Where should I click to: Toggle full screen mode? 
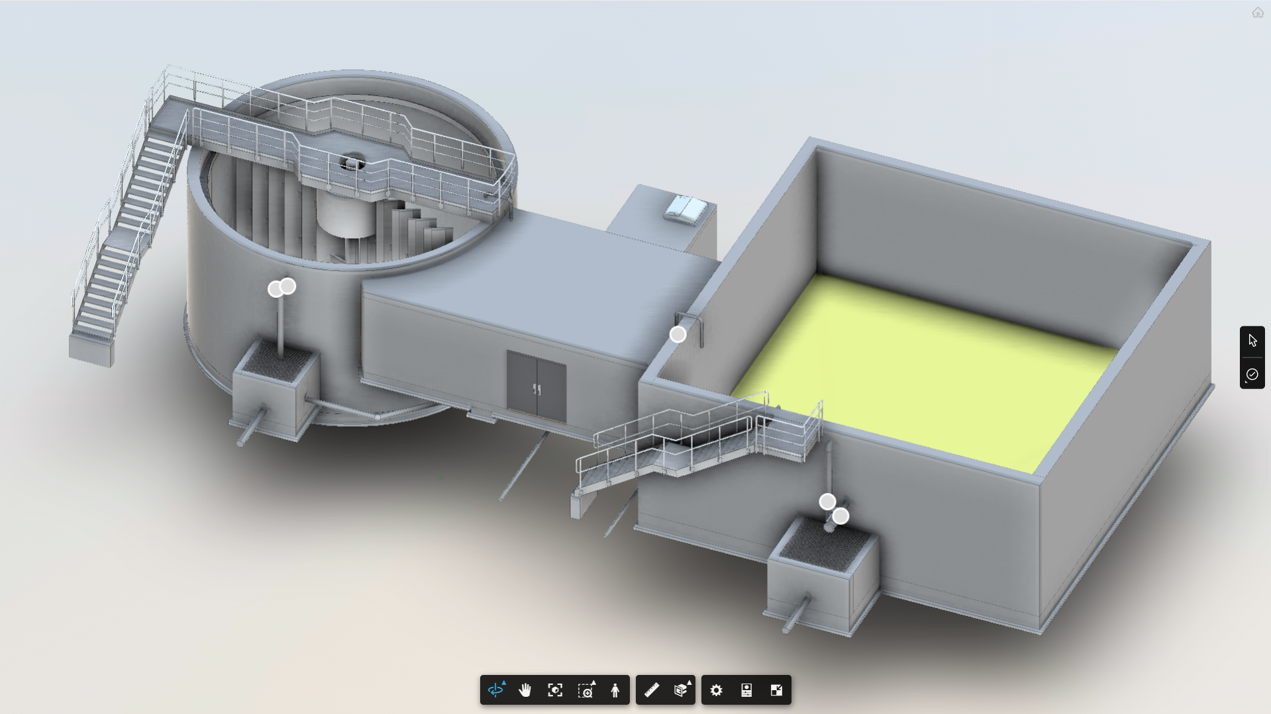(x=777, y=690)
